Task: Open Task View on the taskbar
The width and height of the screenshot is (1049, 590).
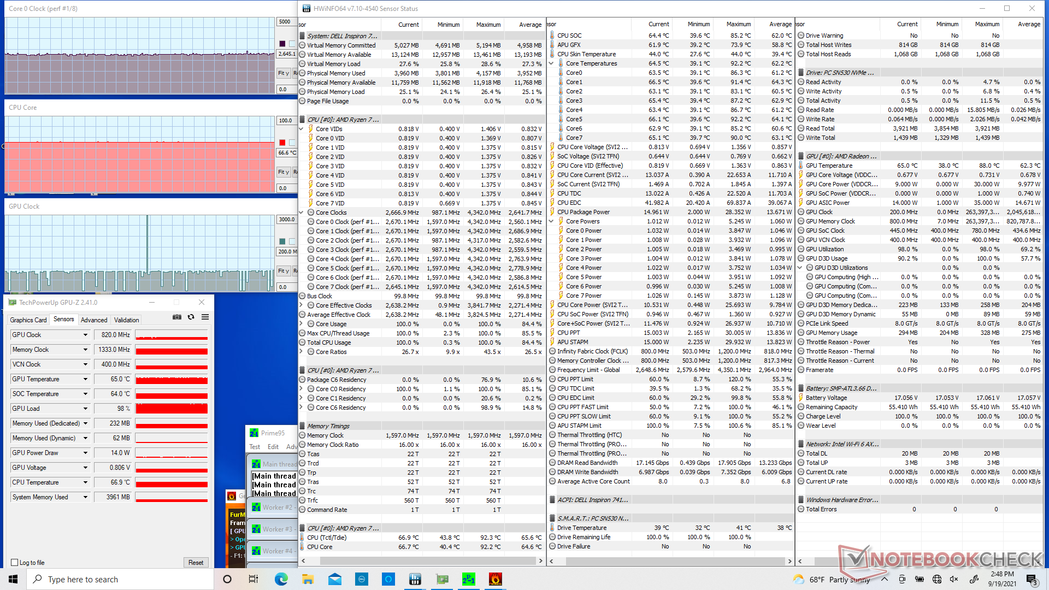Action: pos(254,579)
